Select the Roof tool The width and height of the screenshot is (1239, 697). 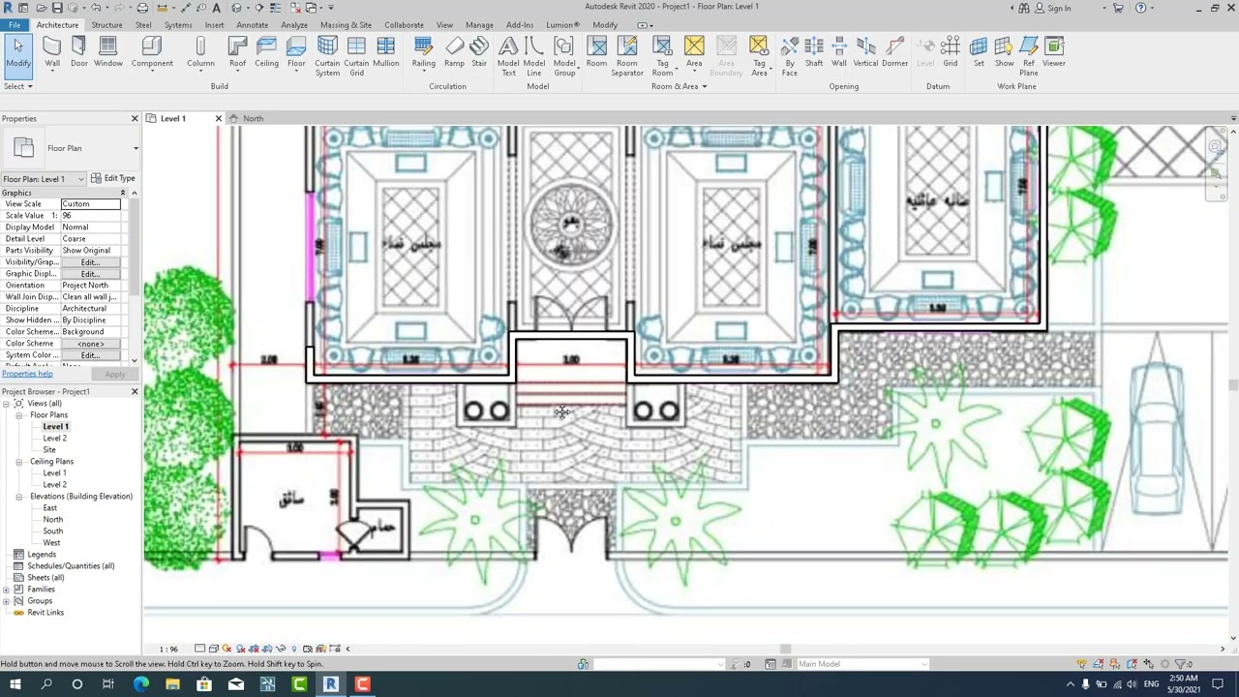pyautogui.click(x=237, y=52)
